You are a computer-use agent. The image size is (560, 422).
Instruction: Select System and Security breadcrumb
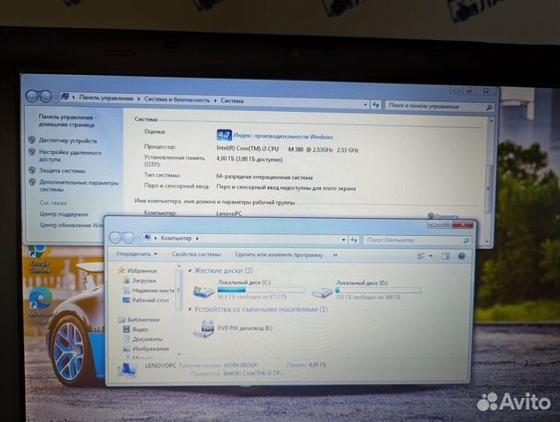(177, 100)
